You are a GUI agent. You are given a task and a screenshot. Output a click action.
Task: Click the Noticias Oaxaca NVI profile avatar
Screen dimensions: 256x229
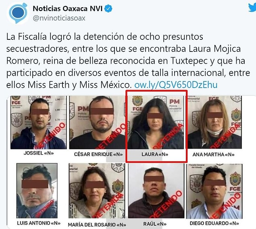(x=18, y=13)
